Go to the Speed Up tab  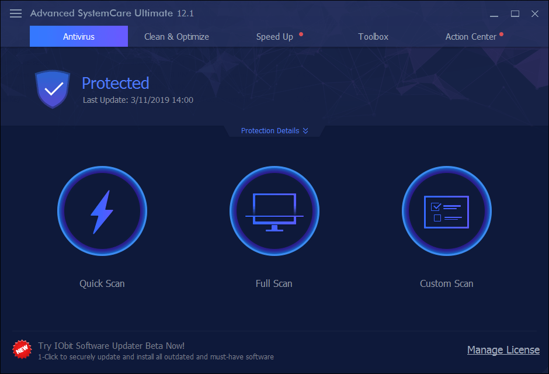coord(274,36)
